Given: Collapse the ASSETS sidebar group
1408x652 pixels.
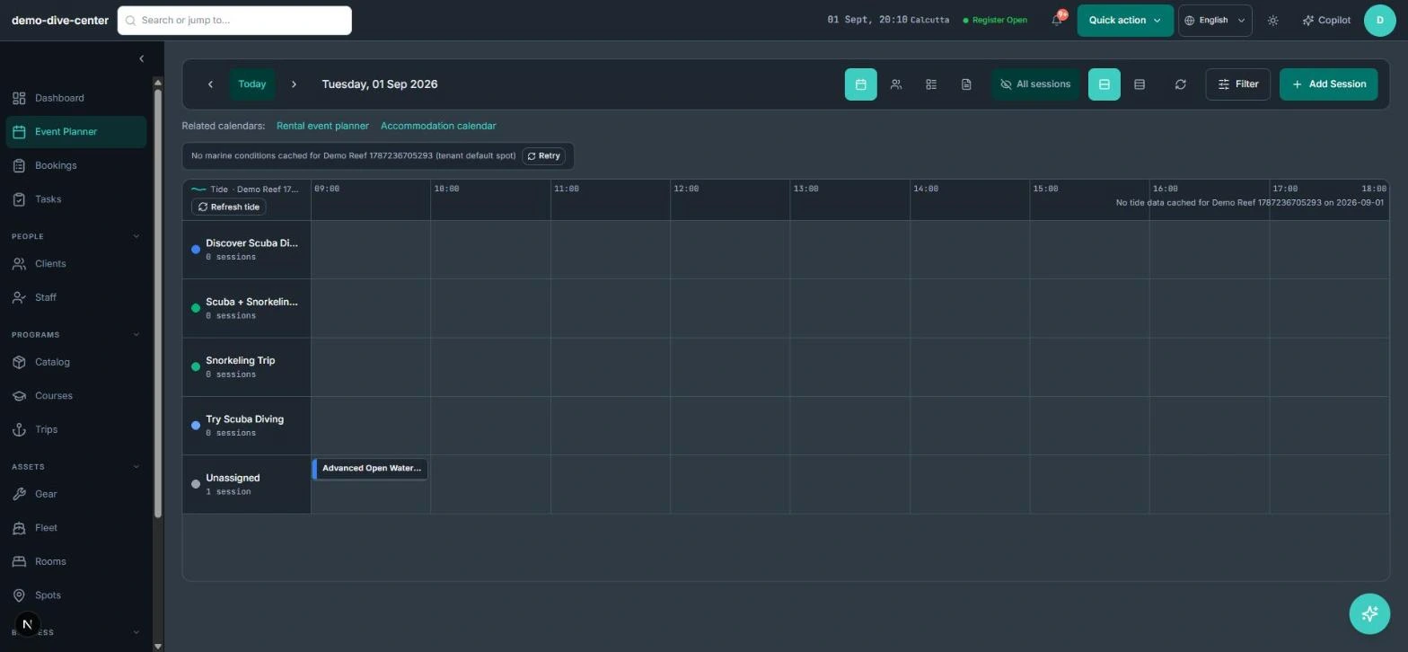Looking at the screenshot, I should [x=136, y=466].
